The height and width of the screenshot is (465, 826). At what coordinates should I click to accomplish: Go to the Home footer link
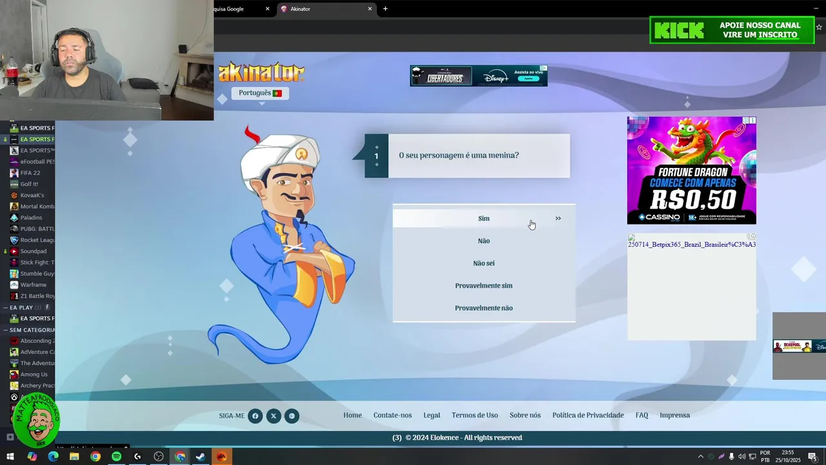point(352,415)
